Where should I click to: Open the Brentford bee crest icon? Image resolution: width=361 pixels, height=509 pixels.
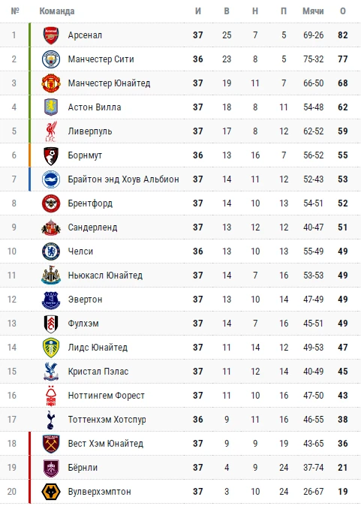[x=51, y=203]
